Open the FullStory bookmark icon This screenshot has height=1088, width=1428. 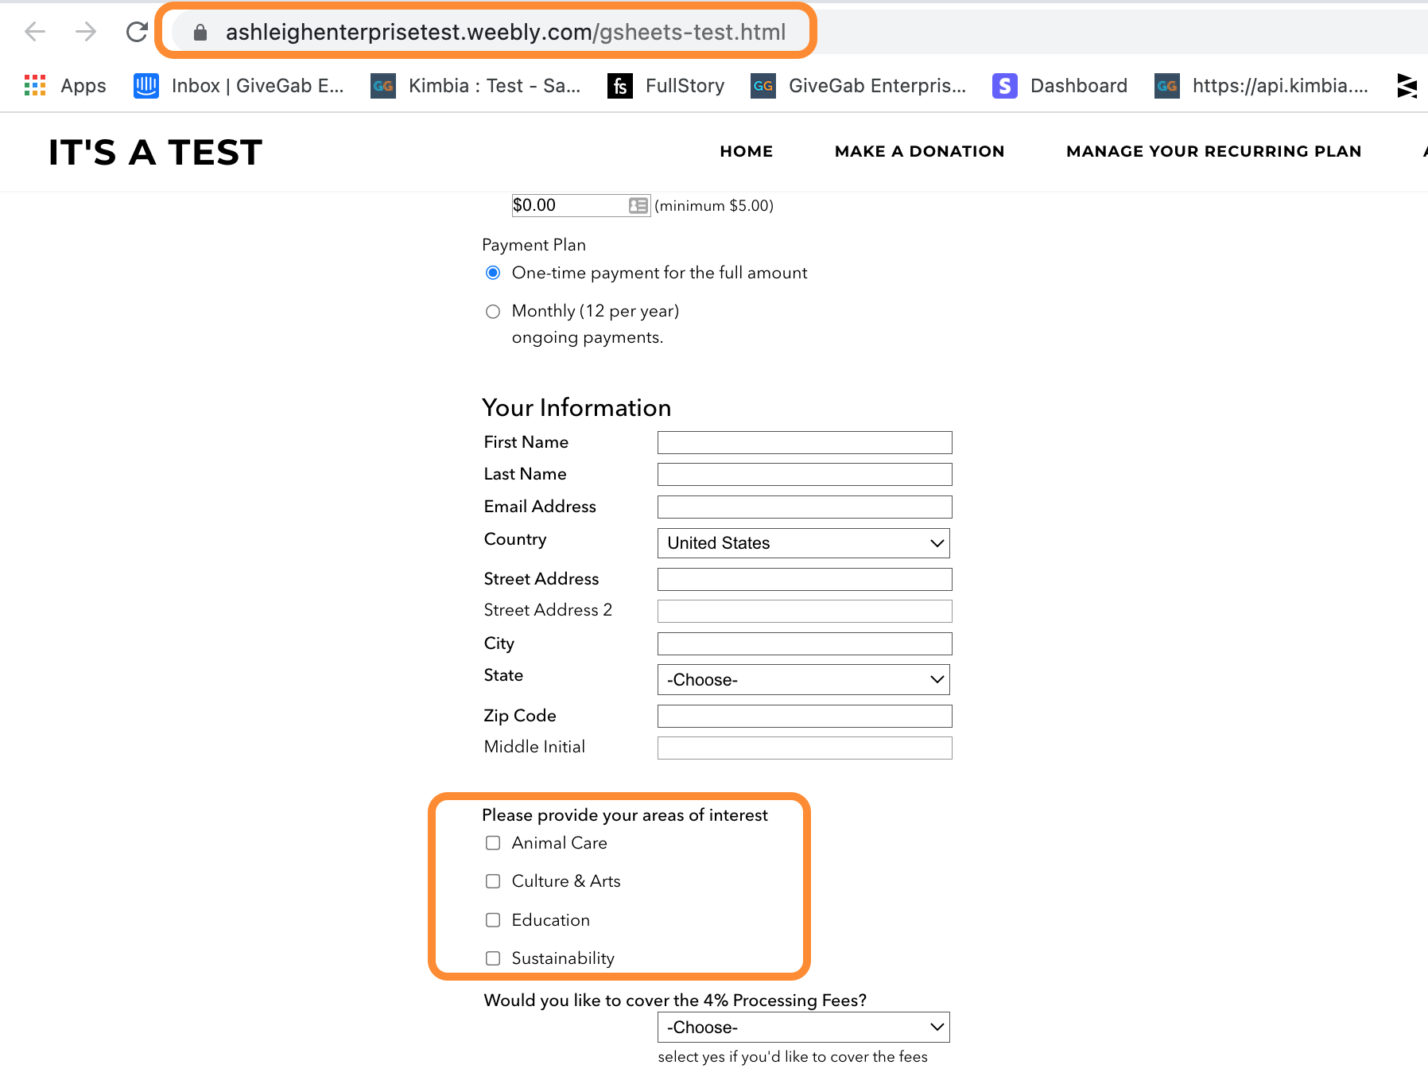coord(620,85)
